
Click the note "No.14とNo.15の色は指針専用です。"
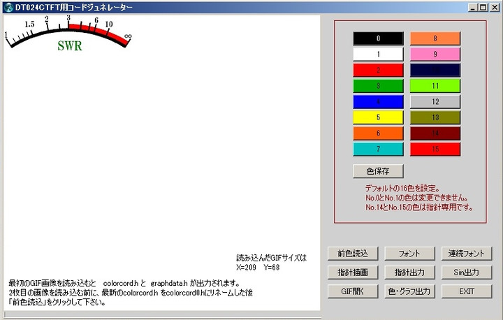(x=419, y=208)
